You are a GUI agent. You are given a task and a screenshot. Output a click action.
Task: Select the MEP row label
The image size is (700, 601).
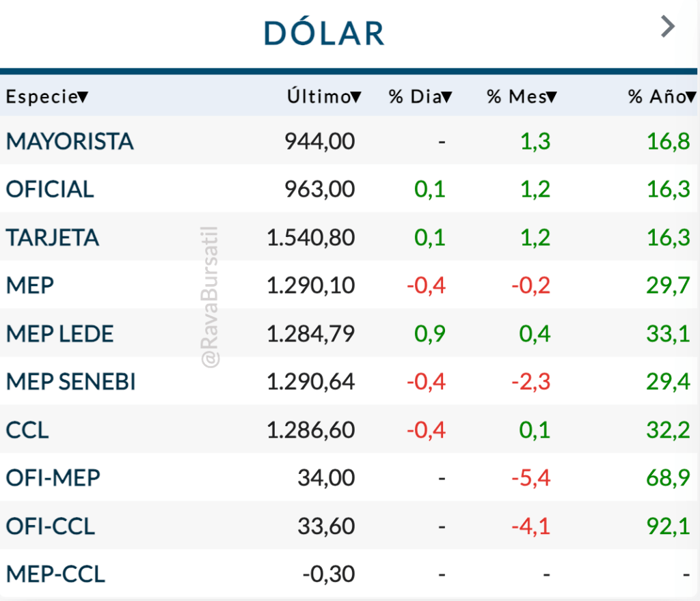[x=29, y=285]
